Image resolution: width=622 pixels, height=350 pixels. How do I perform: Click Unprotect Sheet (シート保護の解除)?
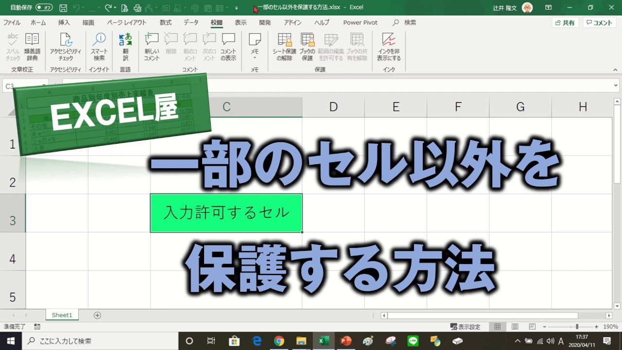coord(284,47)
